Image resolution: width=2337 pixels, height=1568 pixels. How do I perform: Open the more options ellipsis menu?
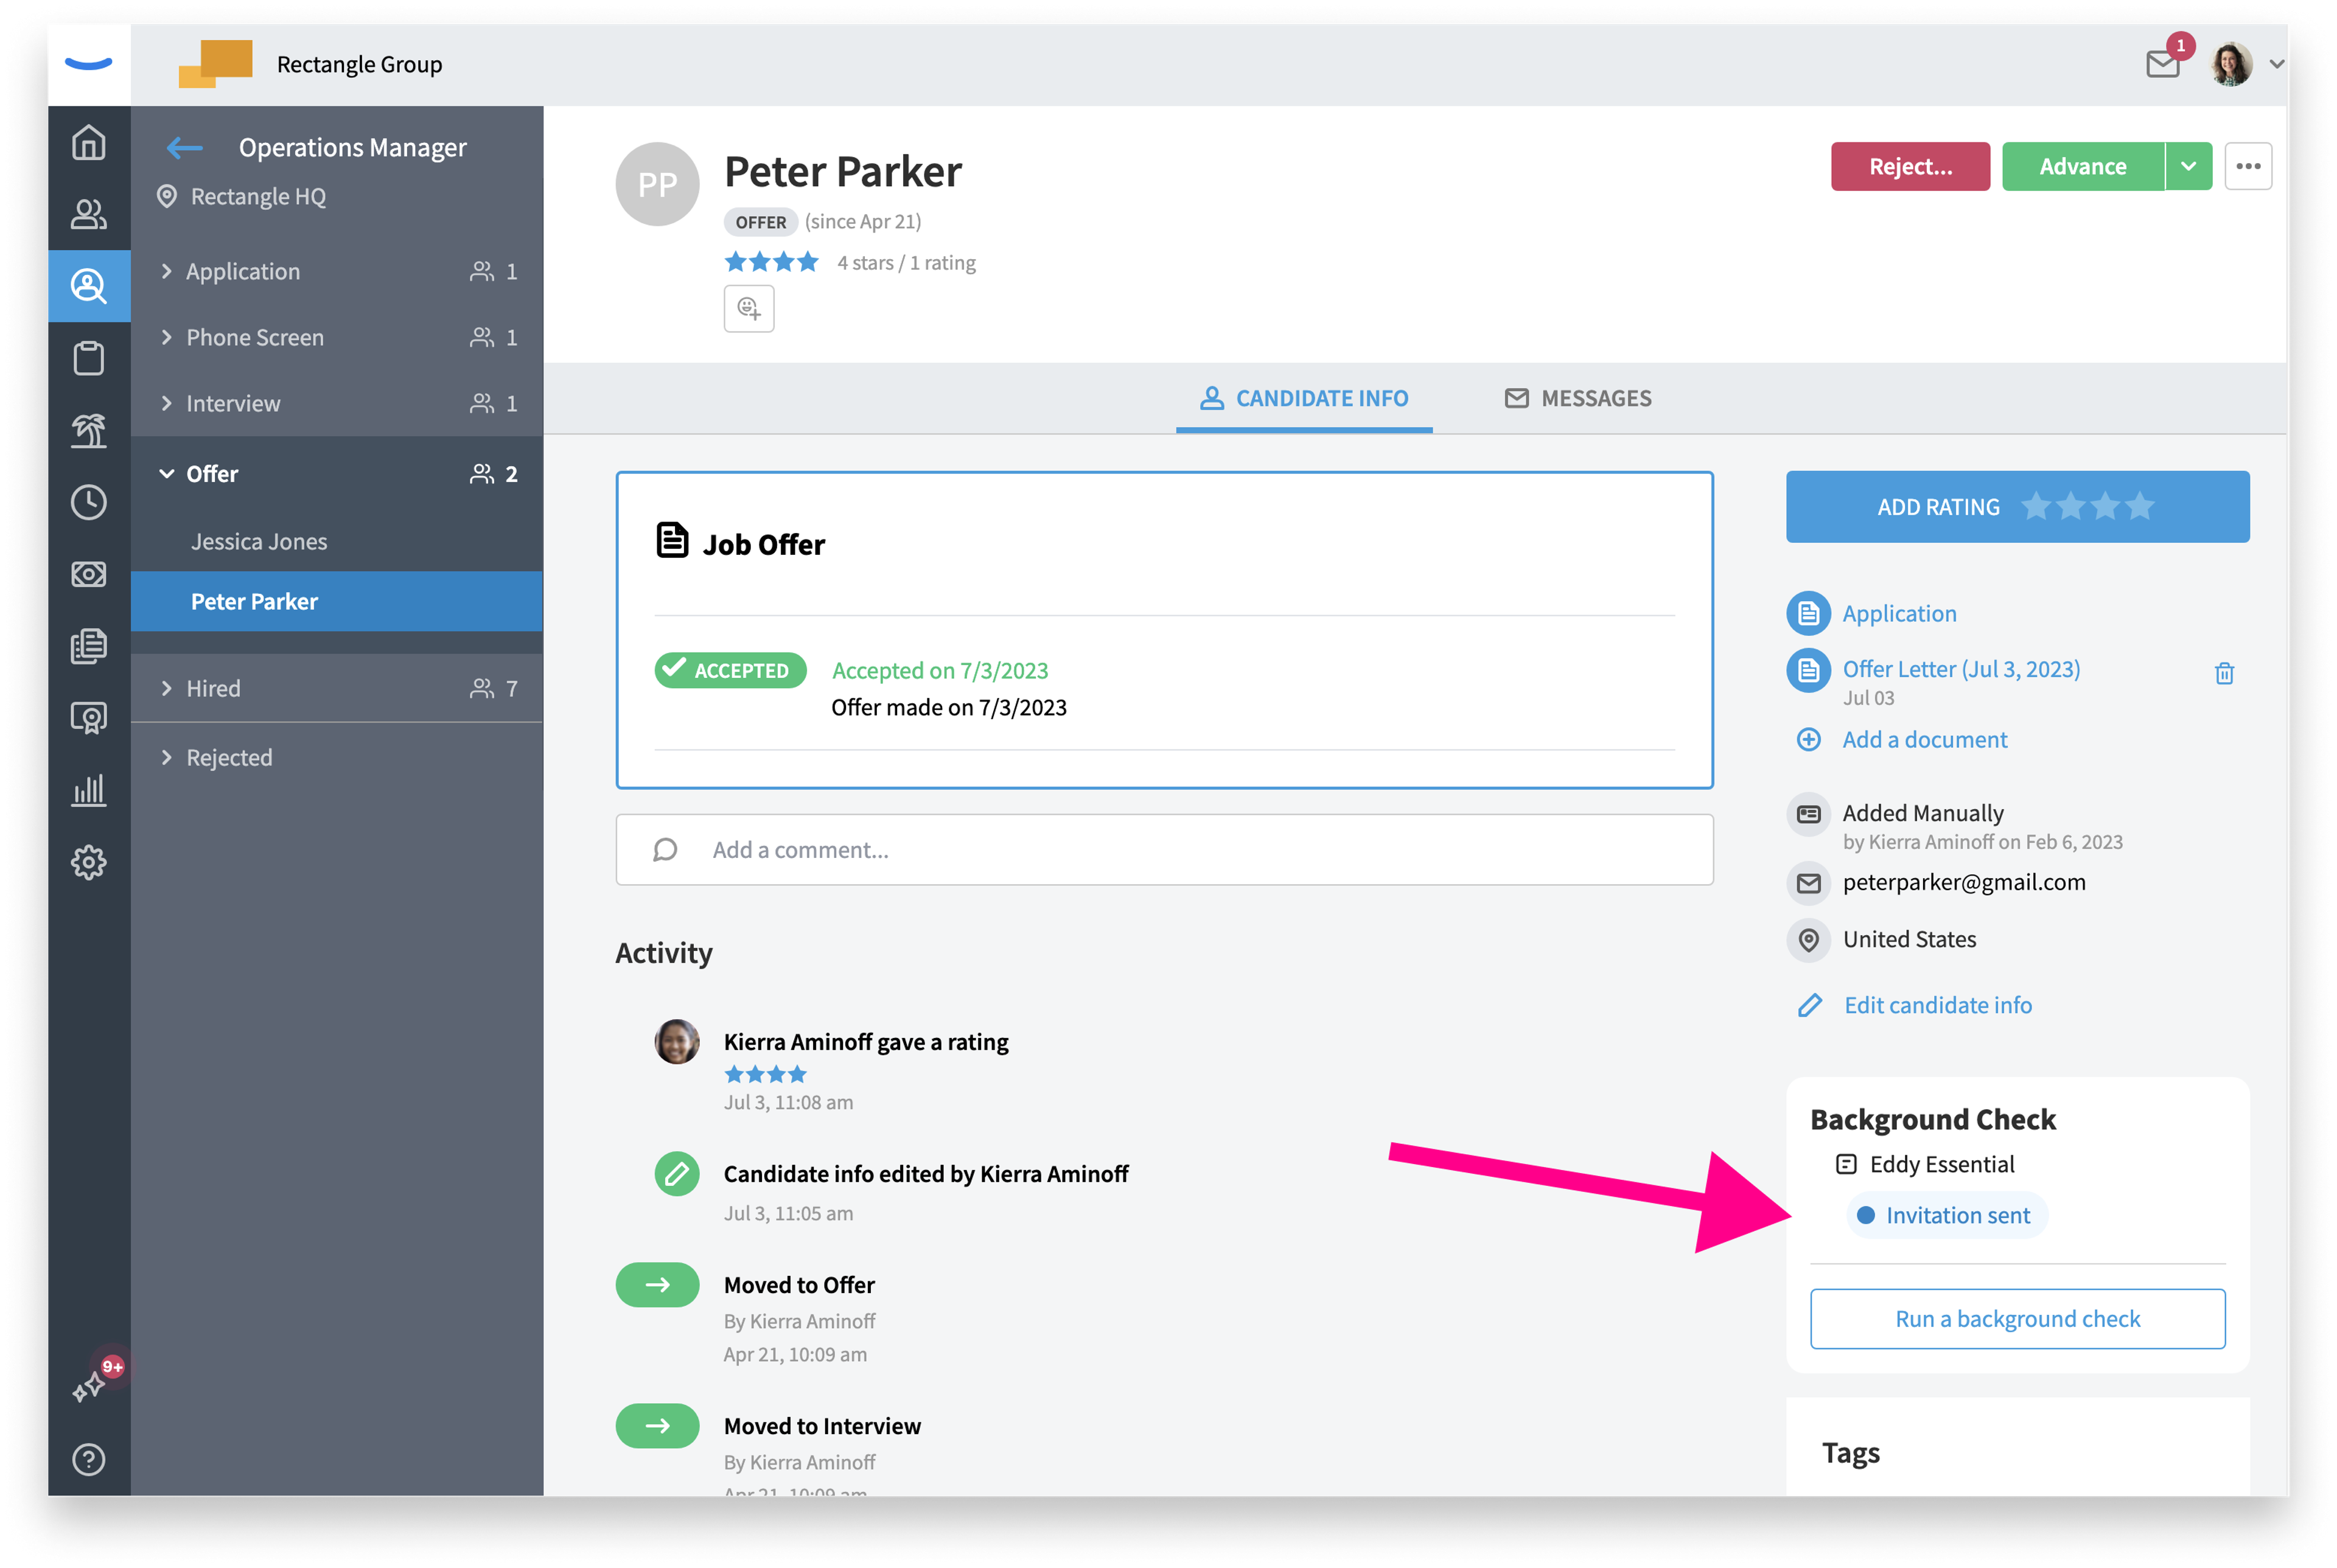[x=2248, y=166]
